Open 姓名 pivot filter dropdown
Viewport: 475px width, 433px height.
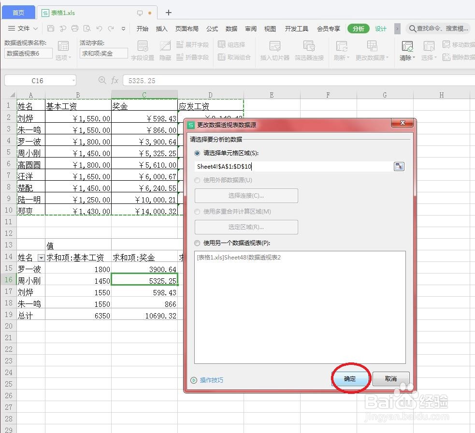[x=41, y=258]
